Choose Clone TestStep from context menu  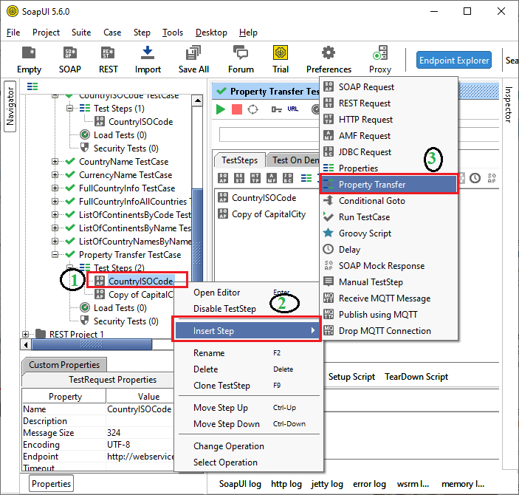tap(247, 386)
